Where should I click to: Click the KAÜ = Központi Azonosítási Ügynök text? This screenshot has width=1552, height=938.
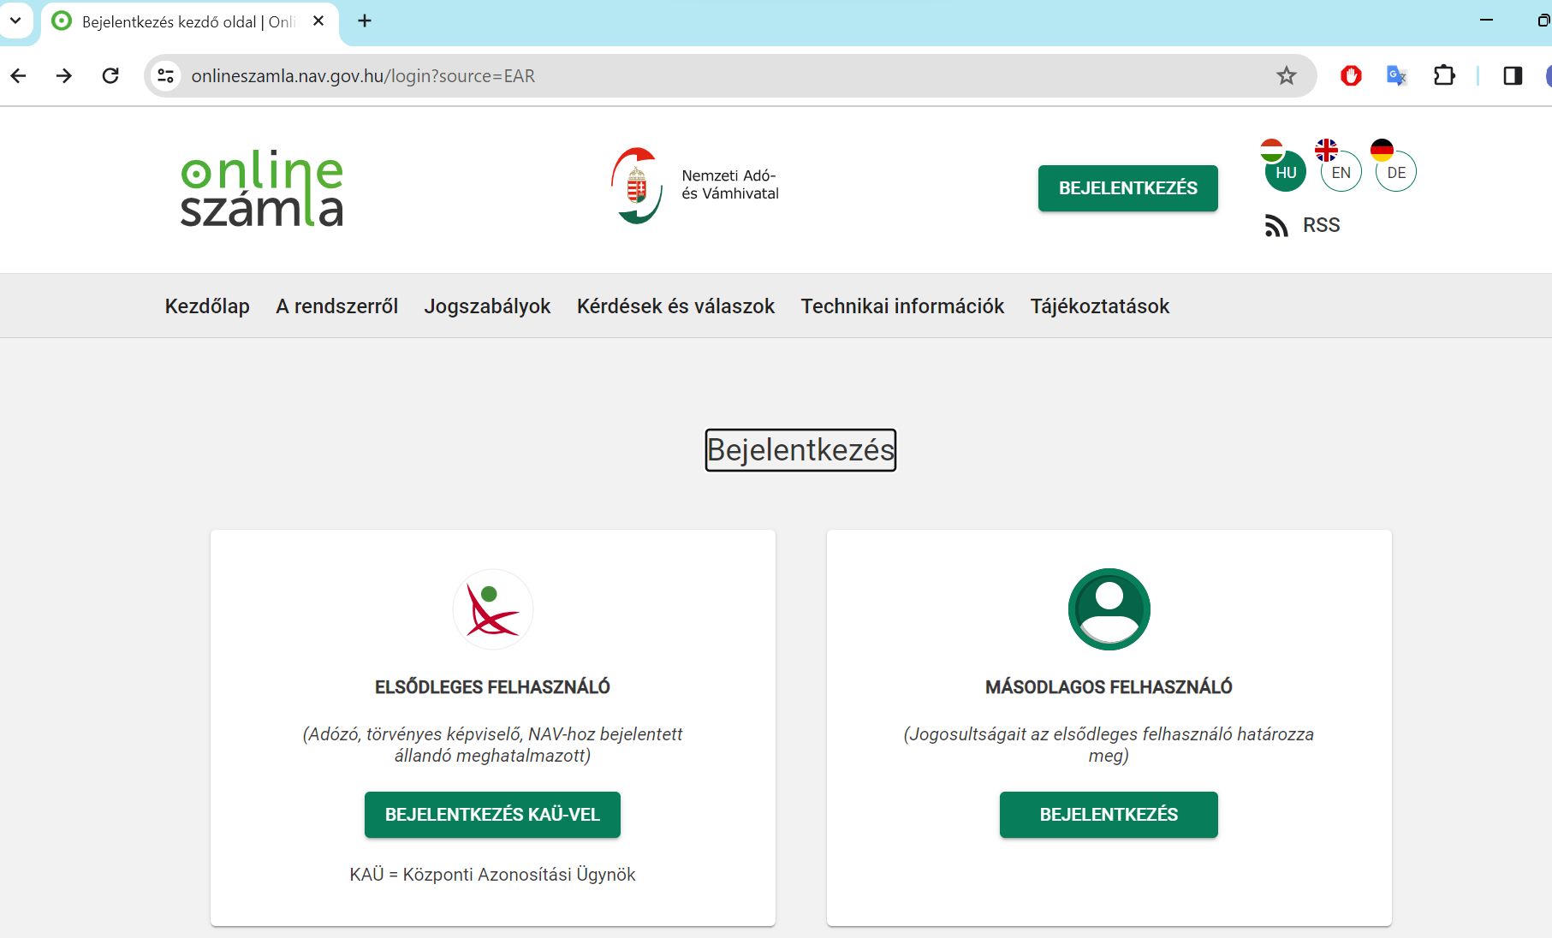tap(492, 875)
